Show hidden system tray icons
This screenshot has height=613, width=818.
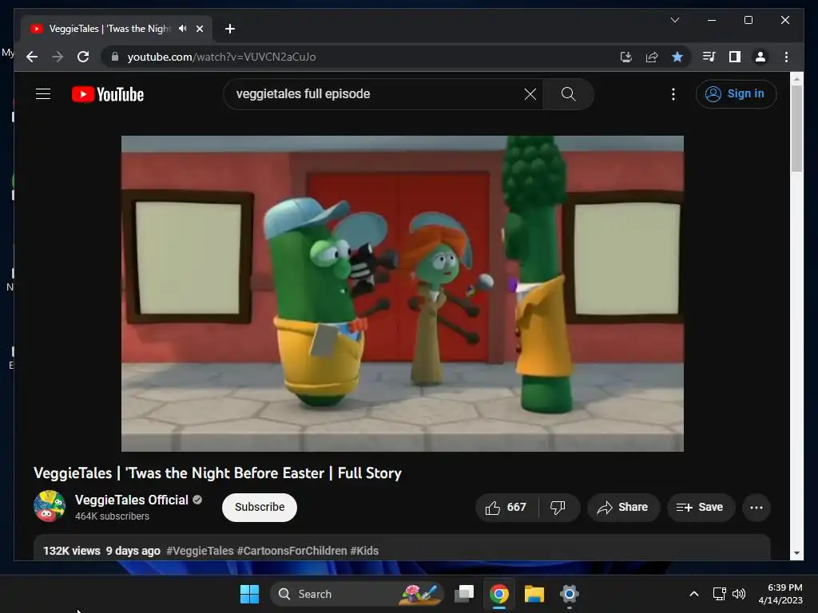[694, 594]
